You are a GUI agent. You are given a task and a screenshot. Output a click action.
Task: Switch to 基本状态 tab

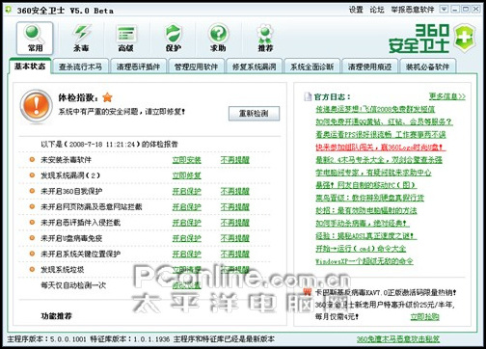click(x=30, y=67)
